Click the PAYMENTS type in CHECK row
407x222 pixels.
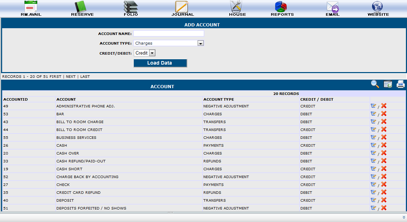[x=213, y=185]
